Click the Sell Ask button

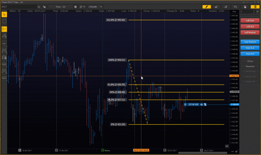(250, 20)
